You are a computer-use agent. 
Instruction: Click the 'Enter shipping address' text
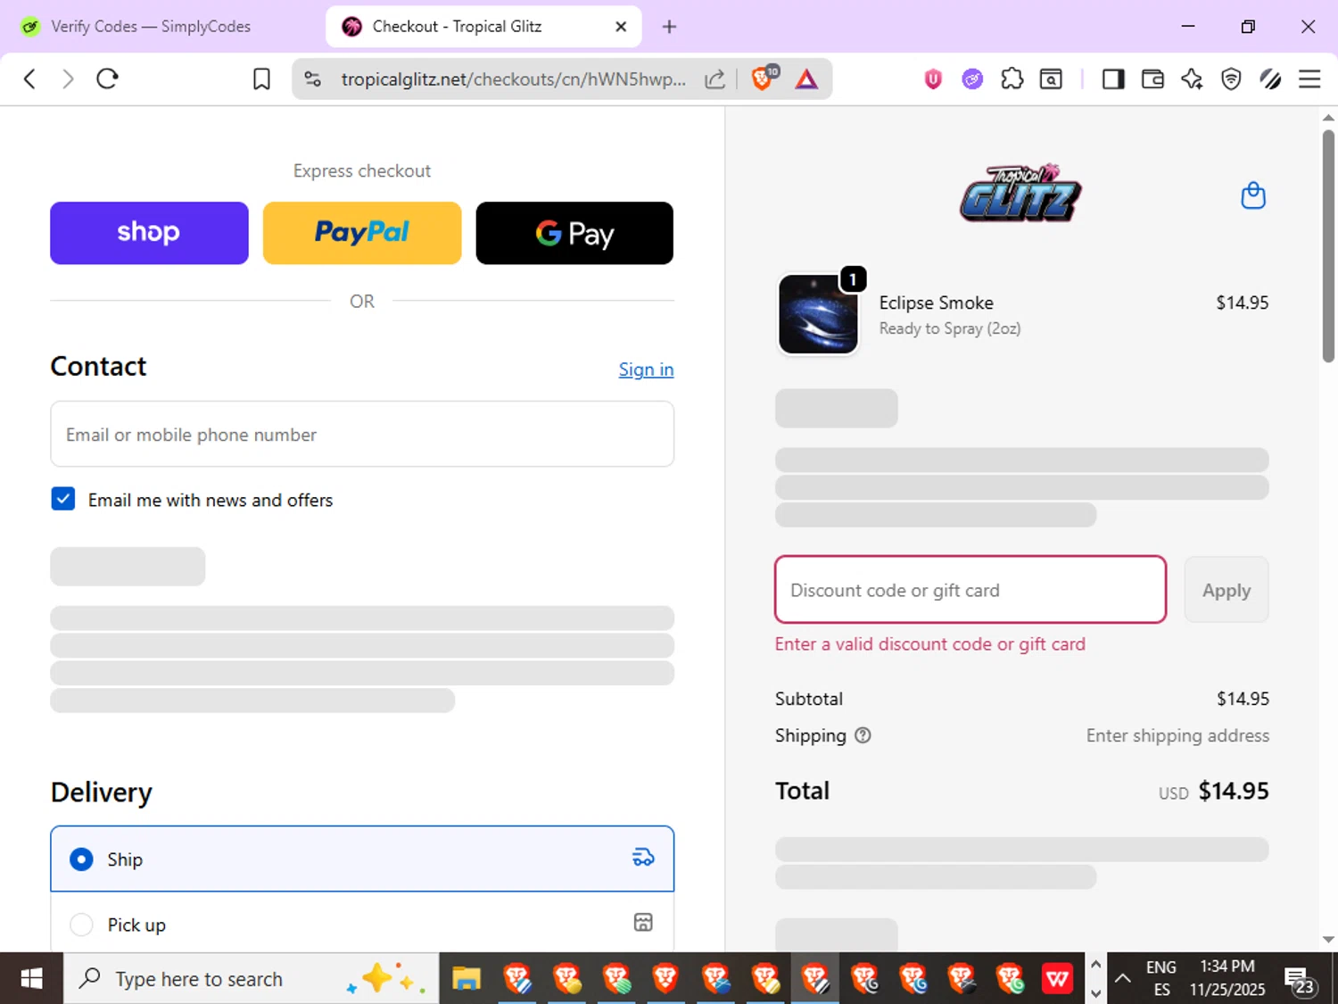[x=1177, y=735]
